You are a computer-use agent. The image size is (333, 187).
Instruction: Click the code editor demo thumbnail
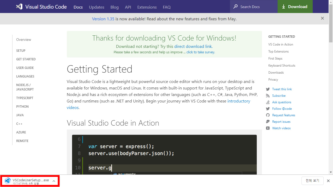coord(164,154)
